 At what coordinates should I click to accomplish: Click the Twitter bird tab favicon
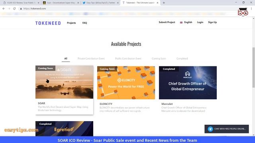click(x=84, y=3)
